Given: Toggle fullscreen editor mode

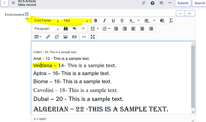Looking at the screenshot, I should [x=93, y=37].
